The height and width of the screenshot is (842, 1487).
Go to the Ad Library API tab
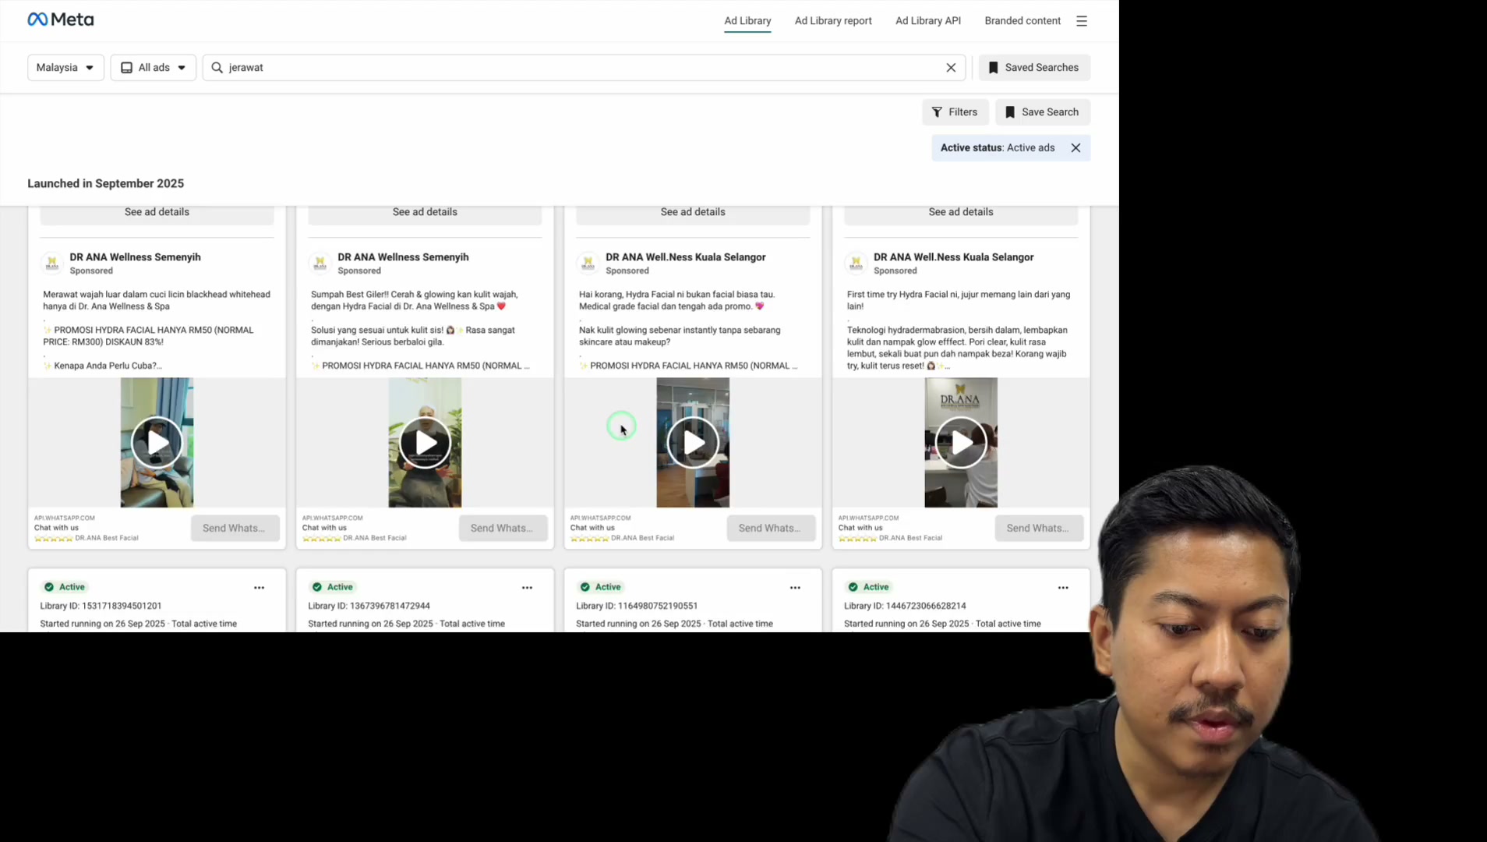click(928, 21)
